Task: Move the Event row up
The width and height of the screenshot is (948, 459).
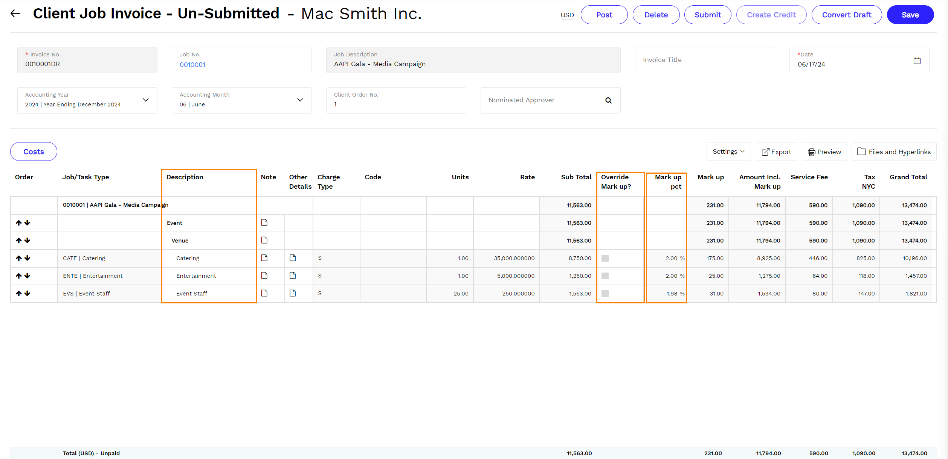Action: click(x=19, y=223)
